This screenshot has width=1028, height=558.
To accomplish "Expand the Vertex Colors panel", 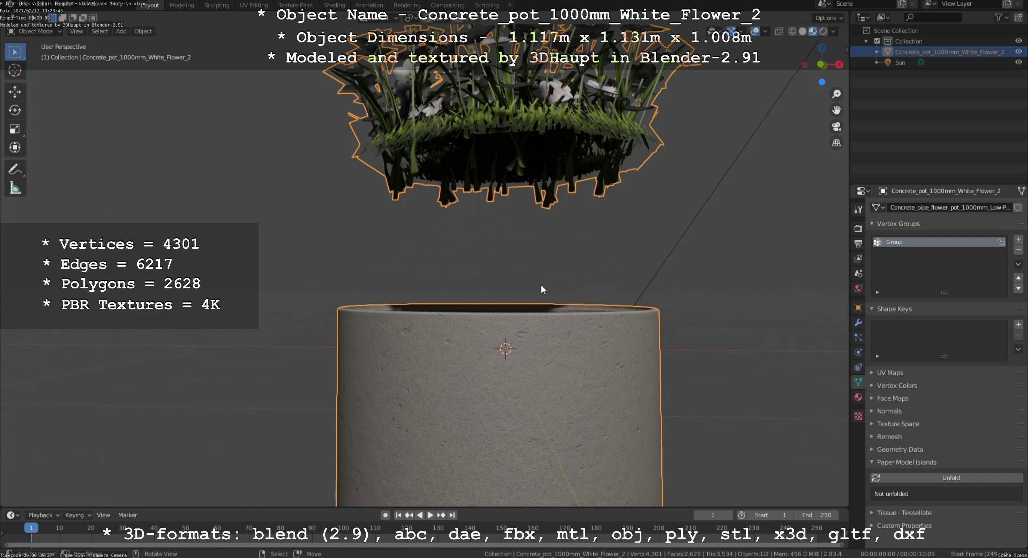I will click(x=872, y=385).
